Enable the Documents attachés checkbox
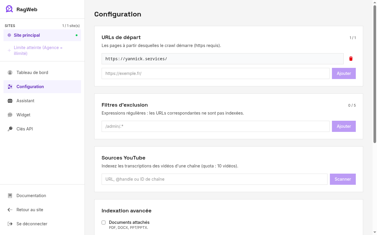Viewport: 377px width, 235px height. [103, 223]
